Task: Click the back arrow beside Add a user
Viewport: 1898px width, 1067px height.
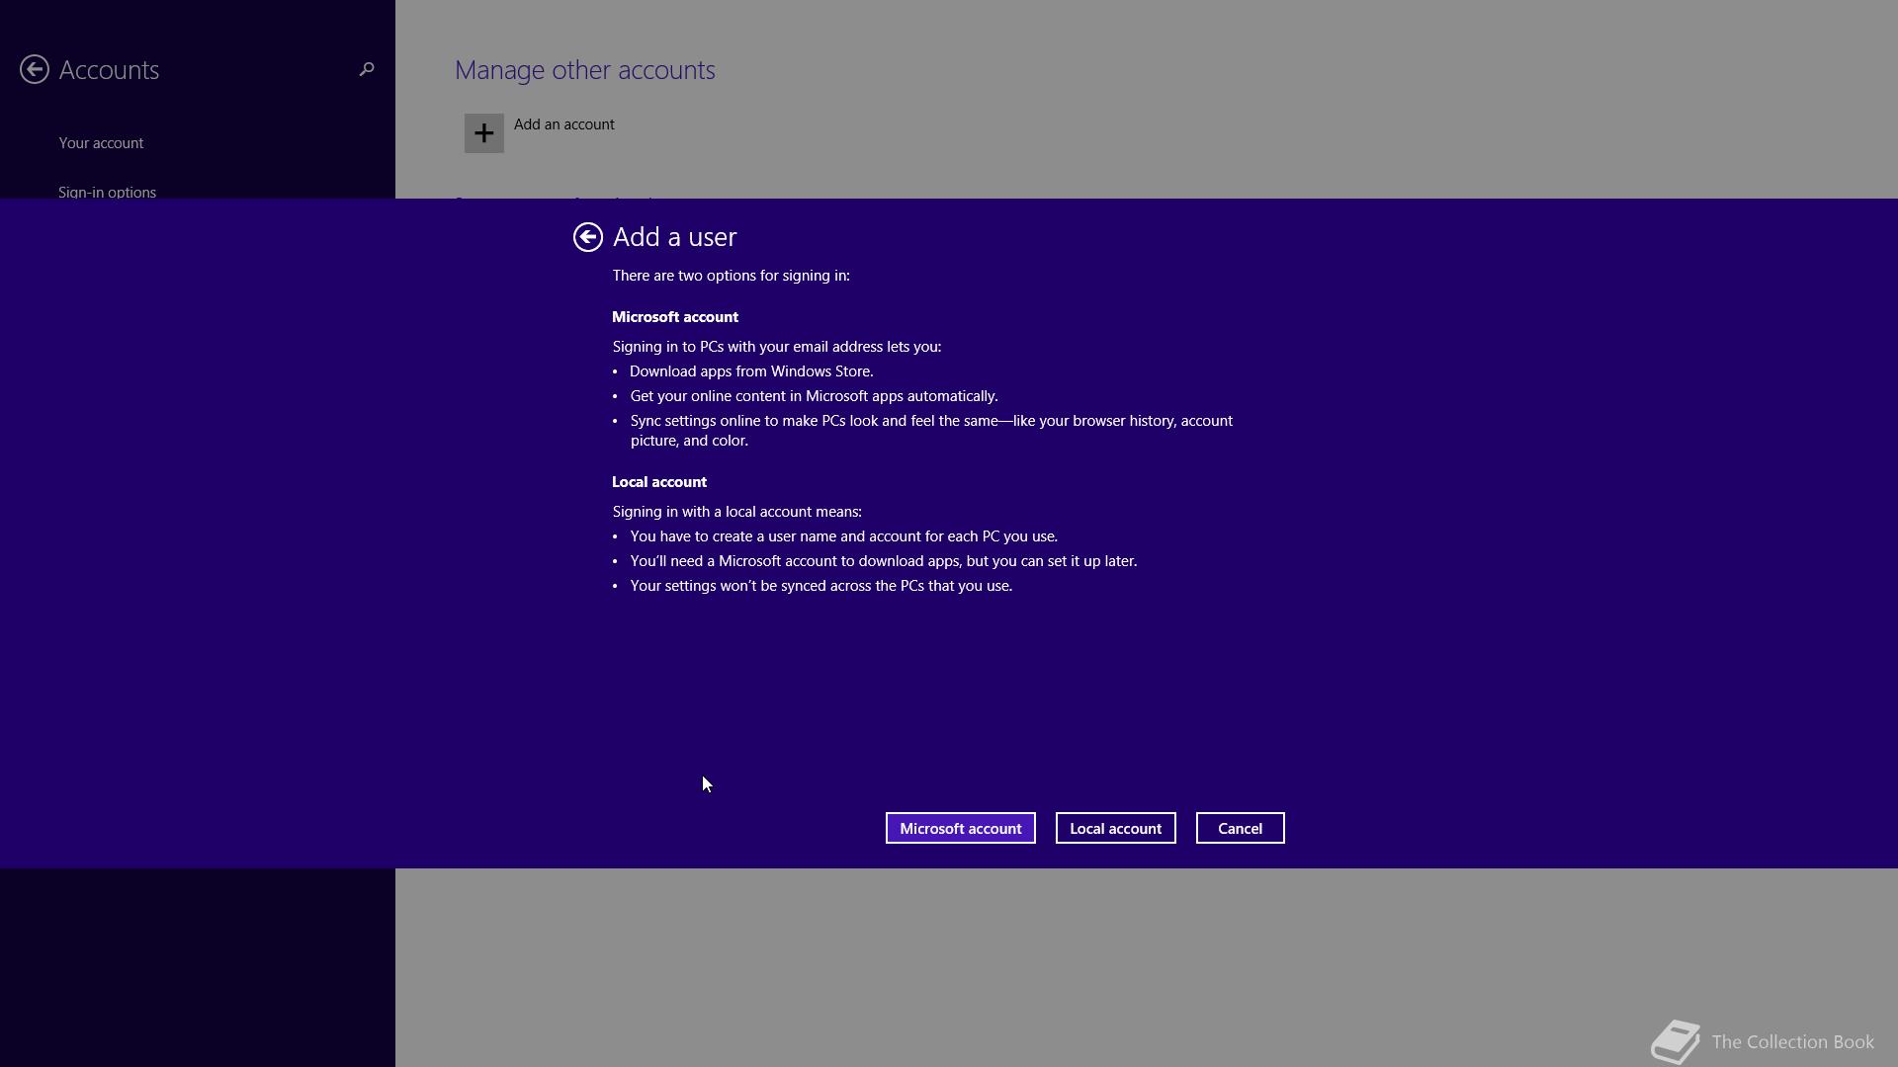Action: coord(587,237)
